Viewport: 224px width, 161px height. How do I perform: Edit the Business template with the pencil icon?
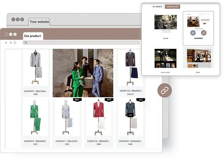point(204,33)
